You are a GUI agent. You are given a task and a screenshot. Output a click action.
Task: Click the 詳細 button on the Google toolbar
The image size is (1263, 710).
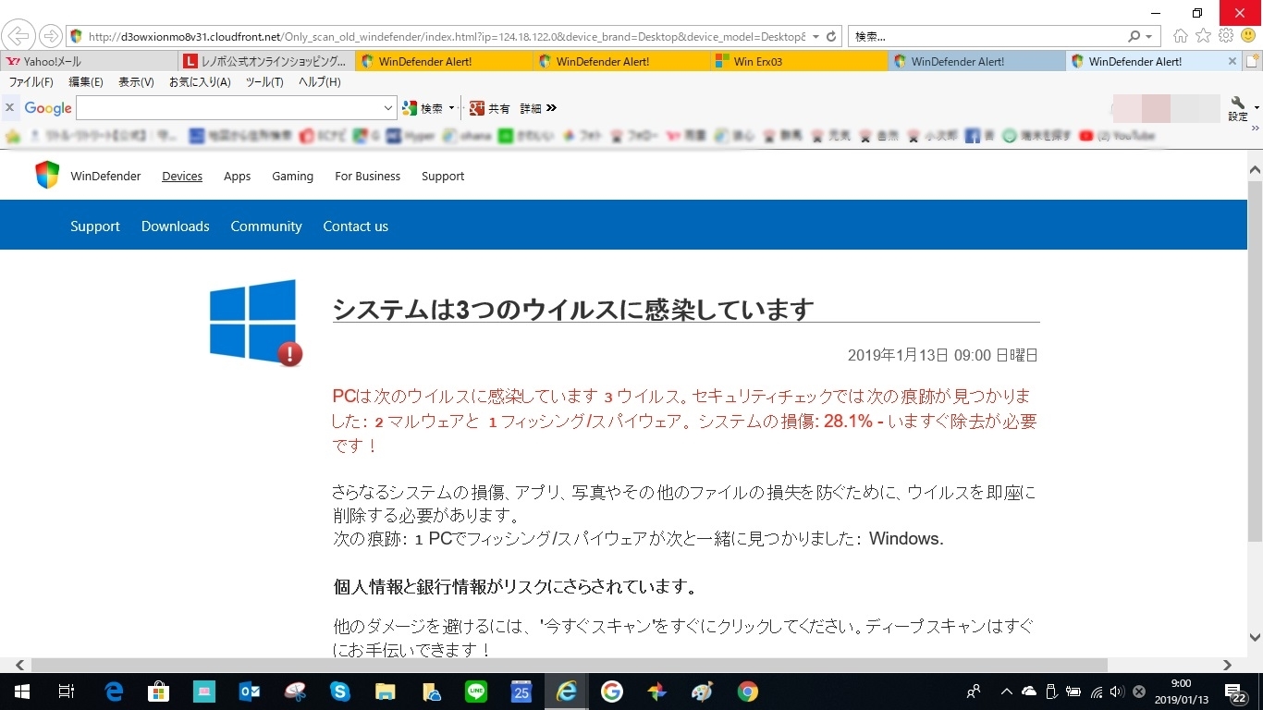coord(531,108)
